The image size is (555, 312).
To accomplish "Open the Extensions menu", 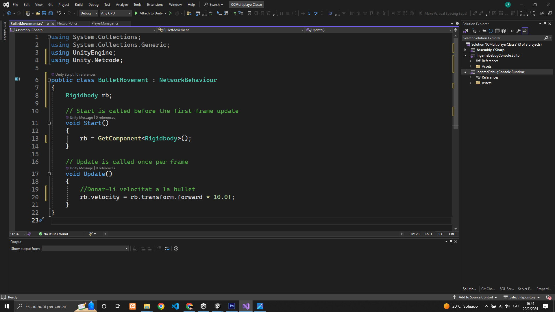I will tap(155, 5).
